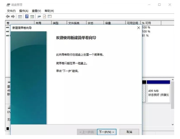Click 下一步(N) to continue the wizard
This screenshot has height=139, width=180.
pyautogui.click(x=107, y=132)
